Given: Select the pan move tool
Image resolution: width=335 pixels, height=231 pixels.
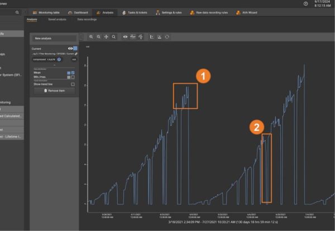Looking at the screenshot, I should click(106, 36).
